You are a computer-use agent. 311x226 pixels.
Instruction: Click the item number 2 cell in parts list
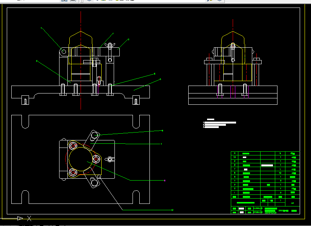pos(235,188)
